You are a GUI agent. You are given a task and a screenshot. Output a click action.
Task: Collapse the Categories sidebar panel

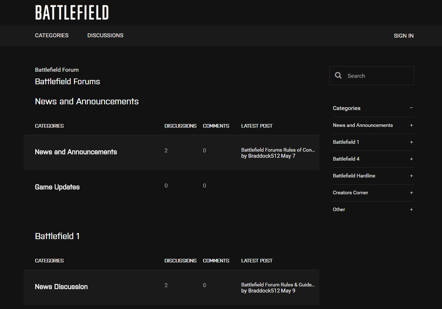click(x=411, y=108)
